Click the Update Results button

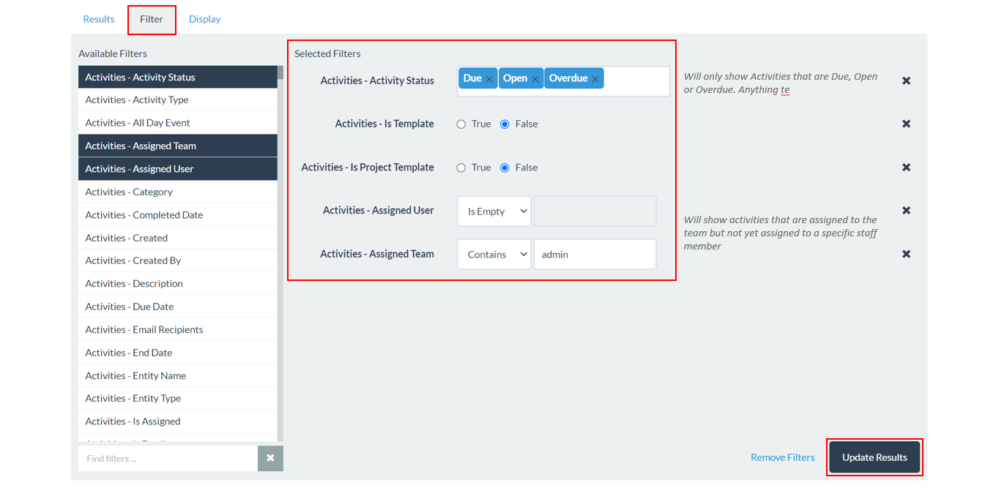(874, 457)
